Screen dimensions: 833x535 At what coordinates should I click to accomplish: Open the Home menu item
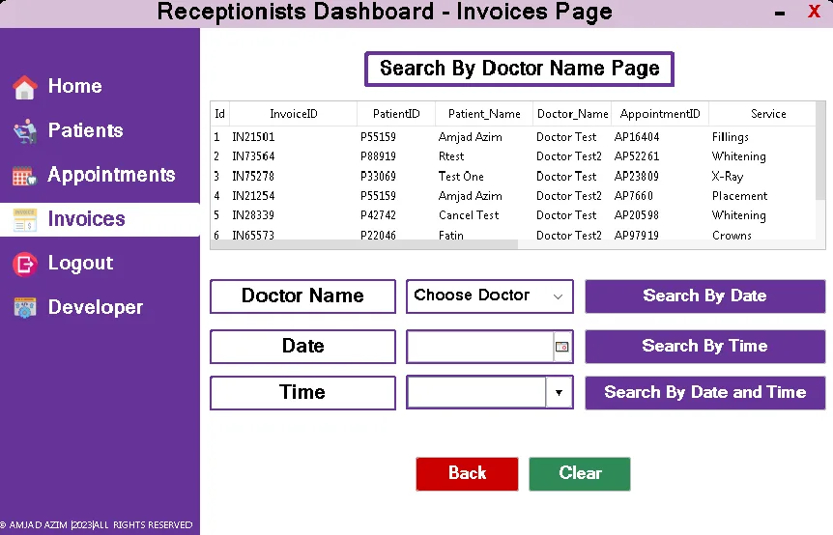pos(75,87)
